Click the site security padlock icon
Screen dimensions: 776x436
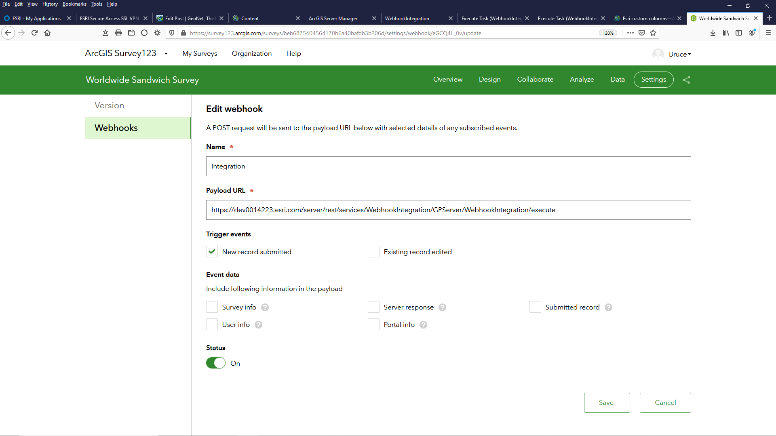tap(183, 33)
